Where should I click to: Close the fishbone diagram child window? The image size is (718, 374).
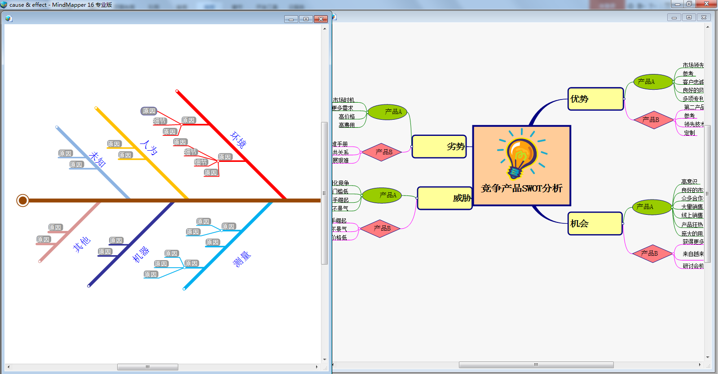tap(320, 19)
